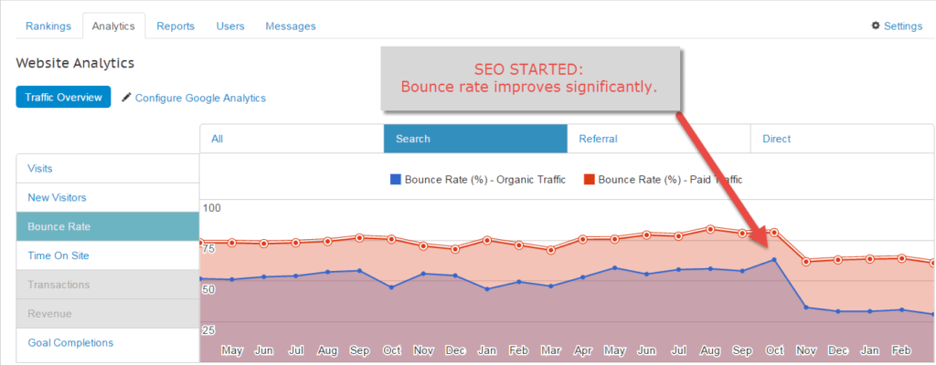Click the Bounce Rate Organic Traffic legend label
Viewport: 936px width, 365px height.
tap(484, 180)
